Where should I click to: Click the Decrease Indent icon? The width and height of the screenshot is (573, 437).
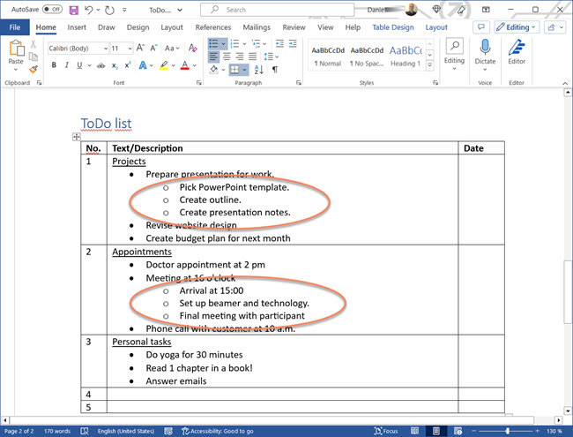(x=279, y=44)
